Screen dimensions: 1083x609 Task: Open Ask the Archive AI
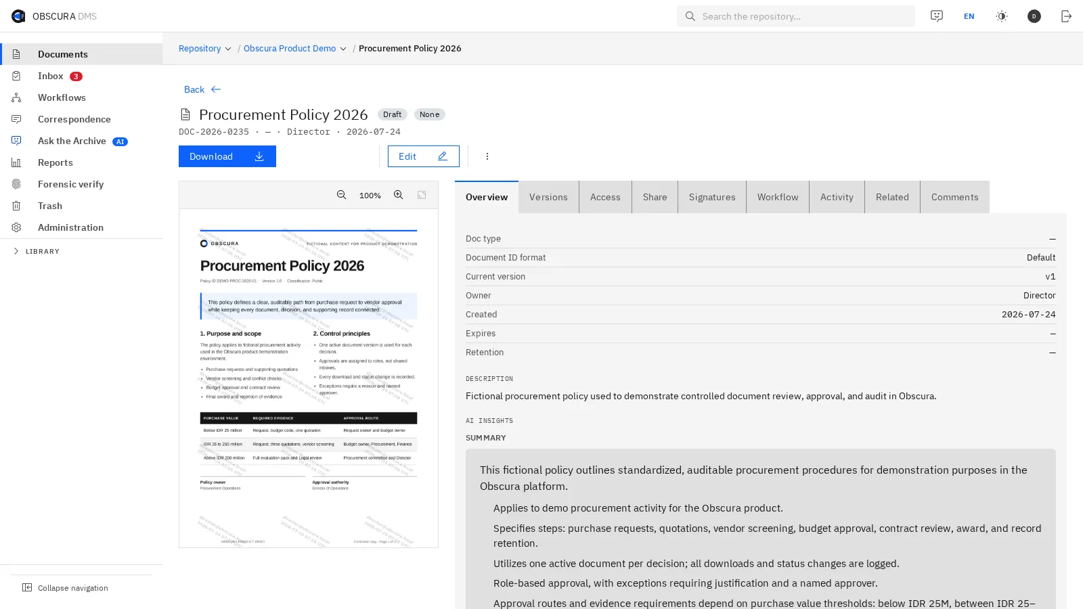[x=81, y=141]
